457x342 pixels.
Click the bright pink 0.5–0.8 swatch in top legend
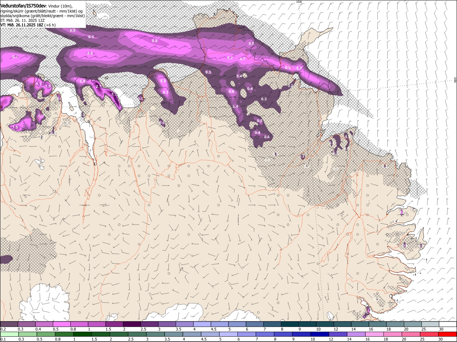coord(61,324)
